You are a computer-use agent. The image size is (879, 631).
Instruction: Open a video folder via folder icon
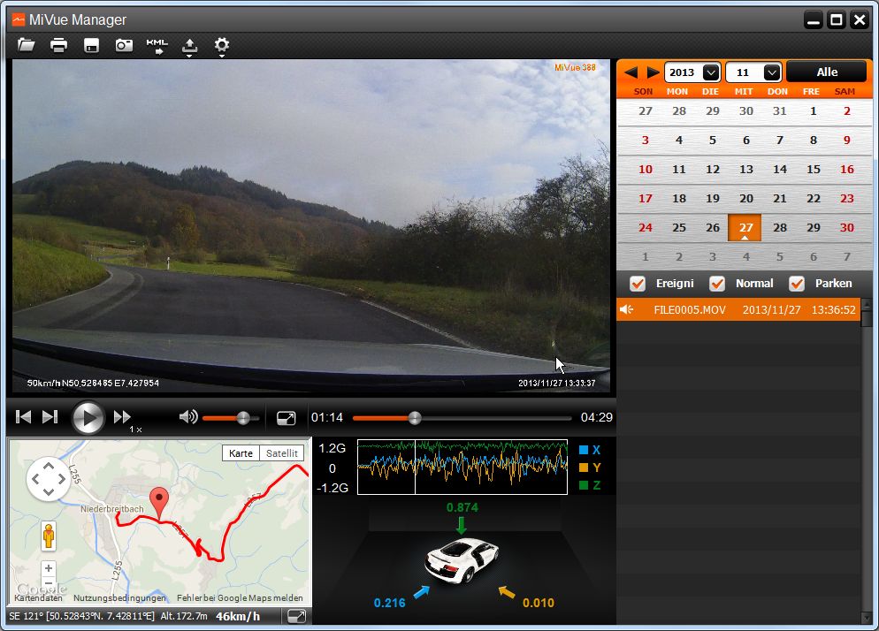pyautogui.click(x=27, y=45)
